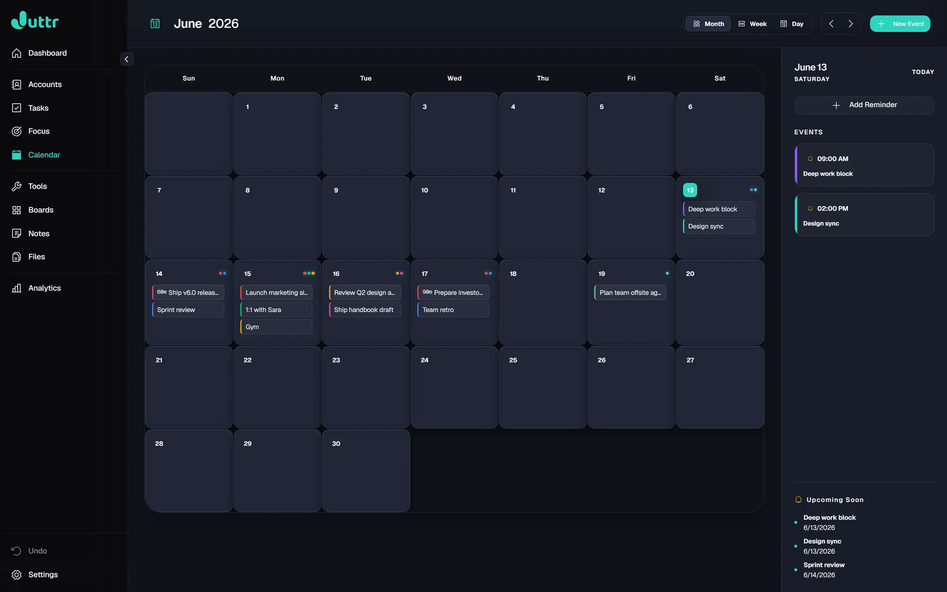
Task: Select Deep work block in Upcoming Soon
Action: click(x=829, y=522)
